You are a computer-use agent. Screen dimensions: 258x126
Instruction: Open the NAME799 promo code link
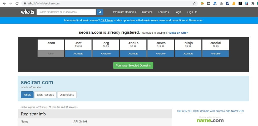pyautogui.click(x=210, y=111)
